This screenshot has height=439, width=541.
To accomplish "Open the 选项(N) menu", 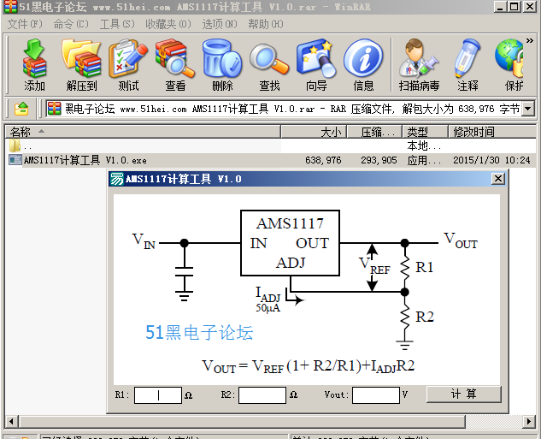I will coord(220,24).
